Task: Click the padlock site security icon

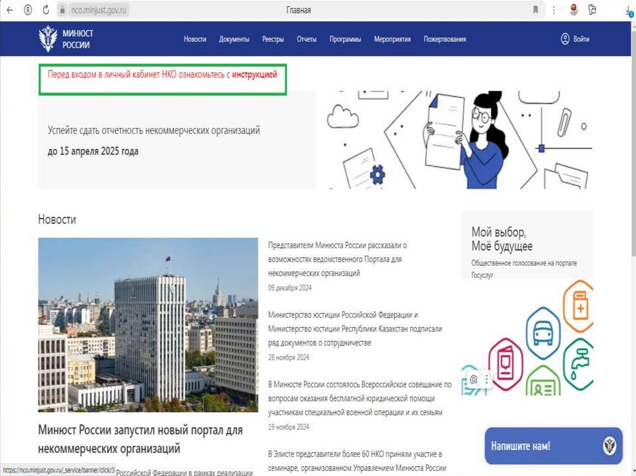Action: [x=62, y=10]
